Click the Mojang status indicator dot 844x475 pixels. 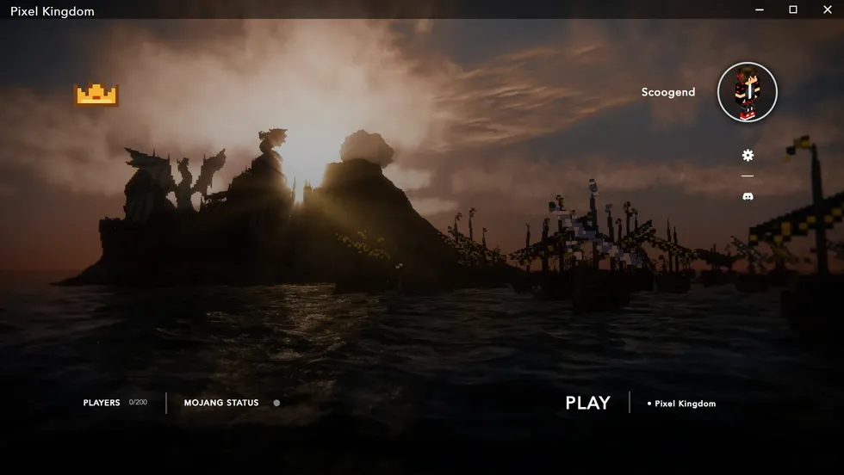276,403
